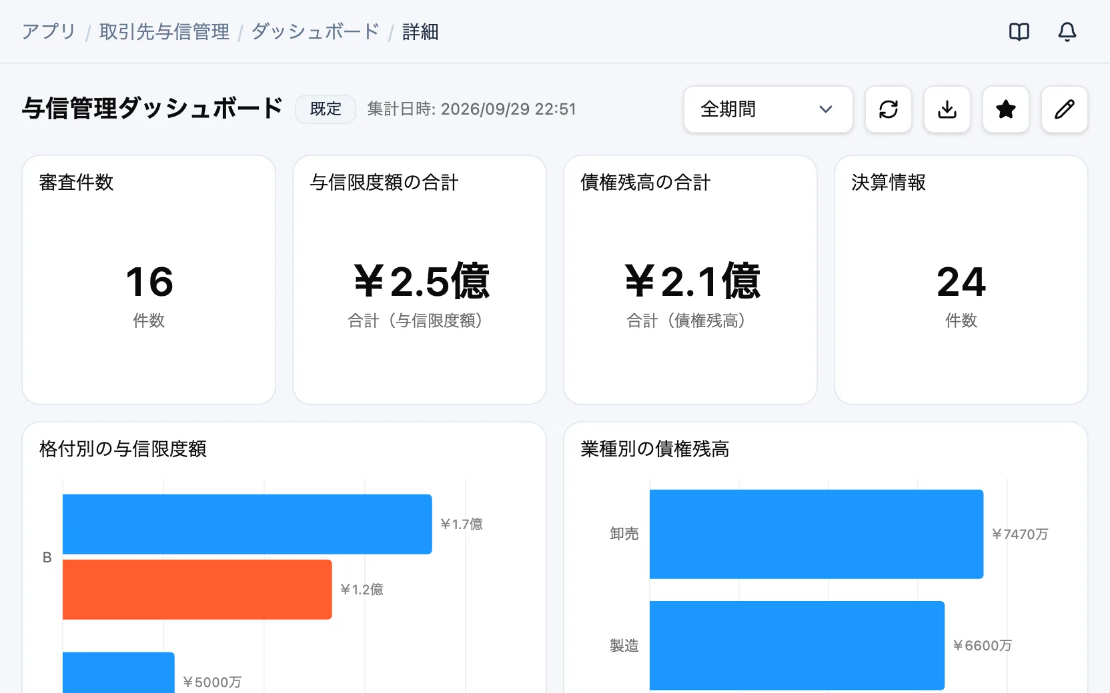The width and height of the screenshot is (1110, 693).
Task: Download the dashboard export
Action: [947, 109]
